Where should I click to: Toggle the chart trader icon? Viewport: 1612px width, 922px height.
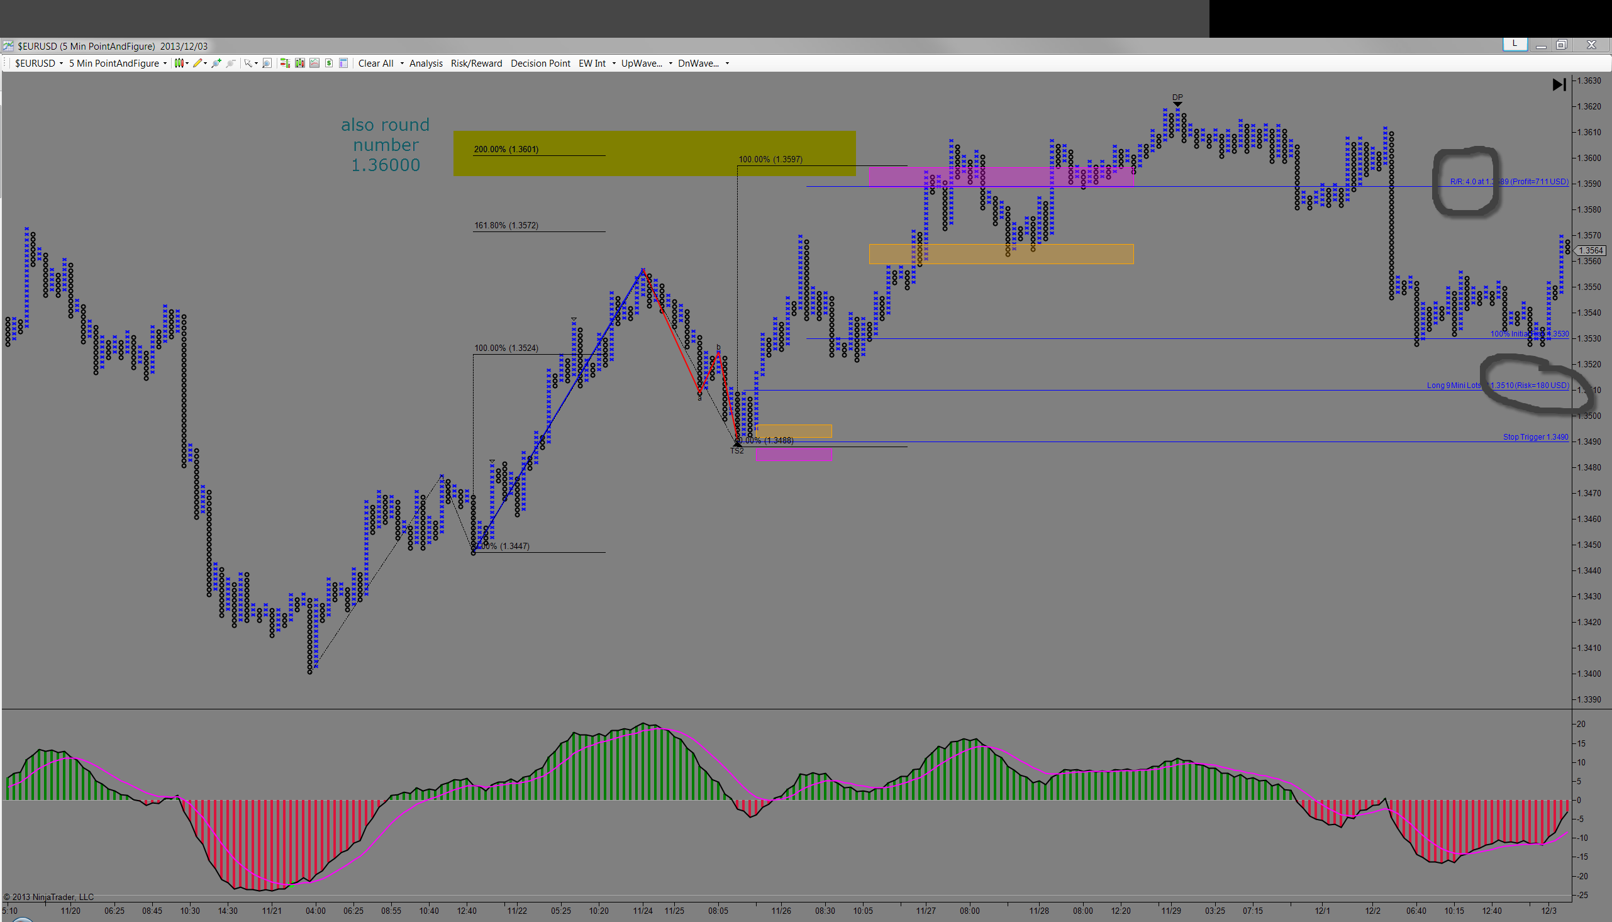point(285,64)
